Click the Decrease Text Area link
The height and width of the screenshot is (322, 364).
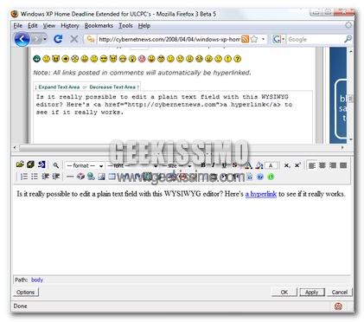112,87
